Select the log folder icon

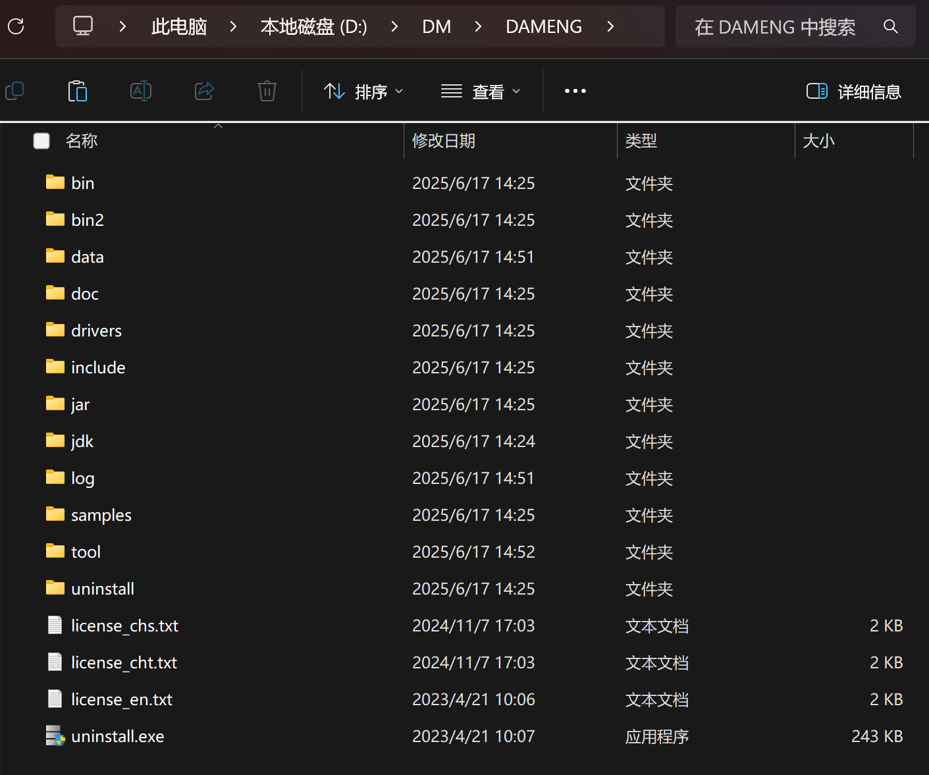click(x=55, y=477)
